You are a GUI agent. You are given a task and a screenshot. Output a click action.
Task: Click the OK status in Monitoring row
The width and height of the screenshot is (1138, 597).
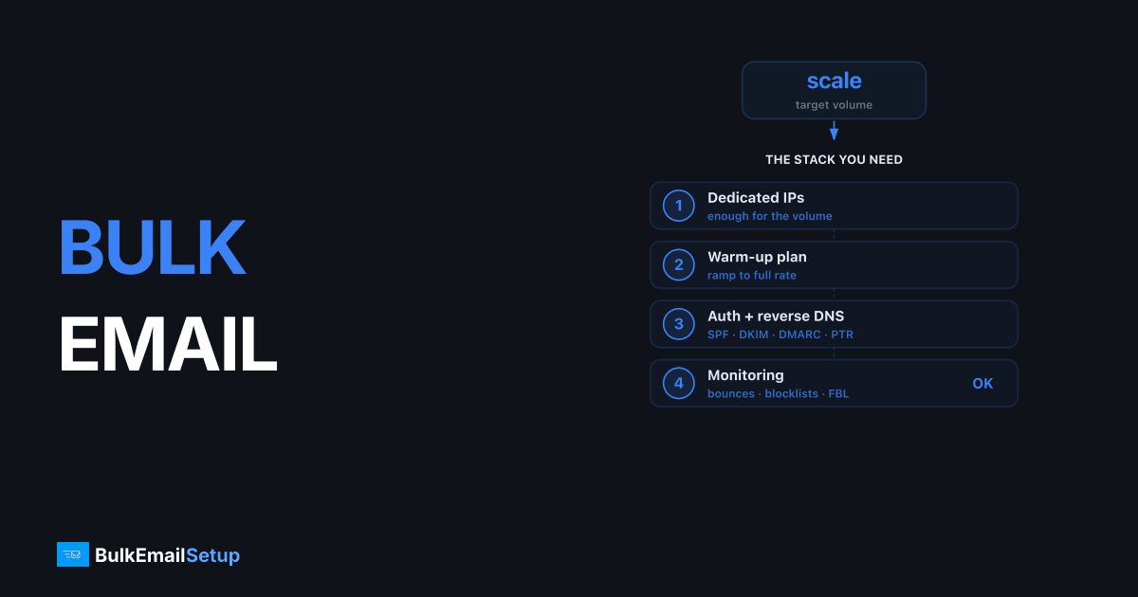(982, 384)
